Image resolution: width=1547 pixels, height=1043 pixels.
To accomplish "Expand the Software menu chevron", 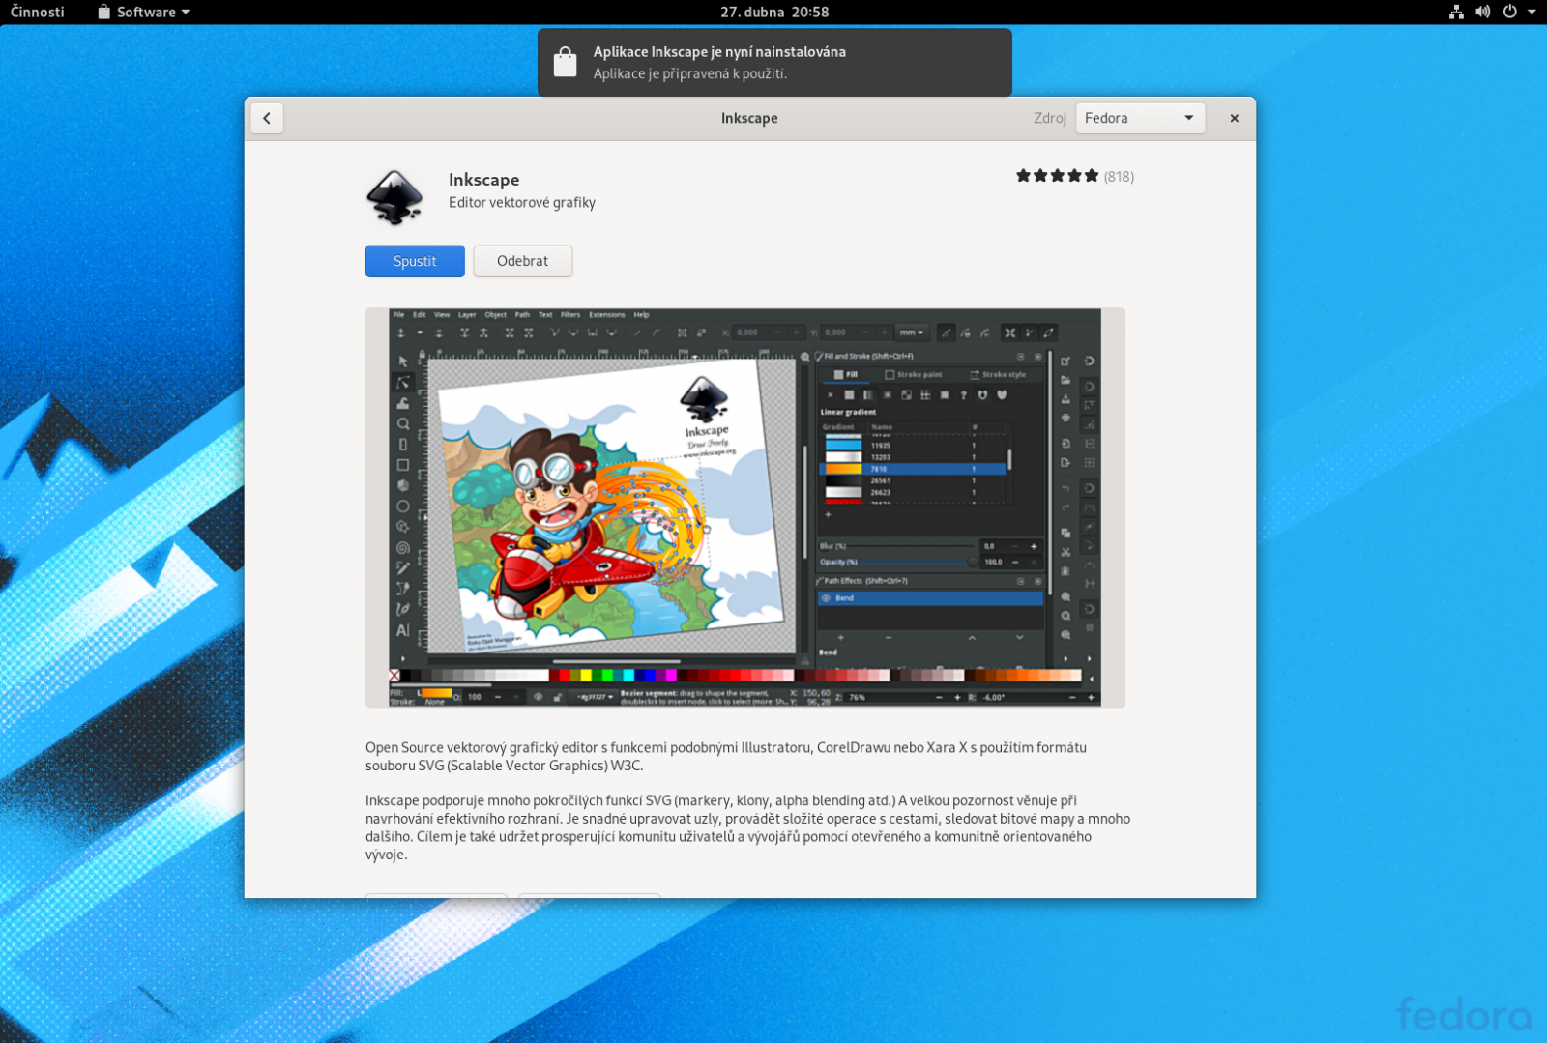I will coord(184,13).
